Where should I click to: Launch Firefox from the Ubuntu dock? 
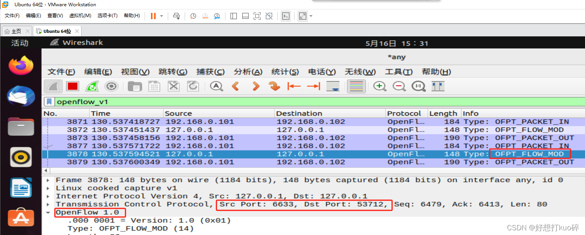click(21, 65)
